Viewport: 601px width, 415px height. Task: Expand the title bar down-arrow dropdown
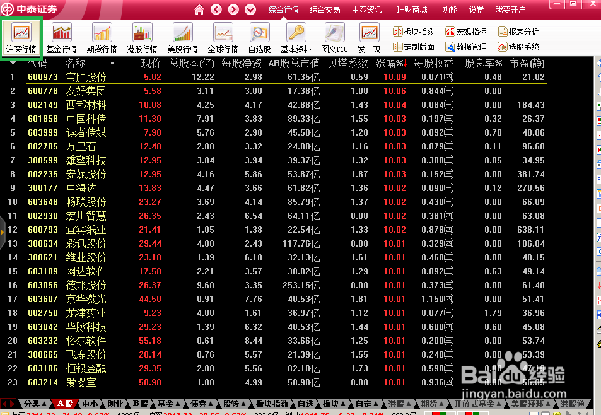coord(250,9)
